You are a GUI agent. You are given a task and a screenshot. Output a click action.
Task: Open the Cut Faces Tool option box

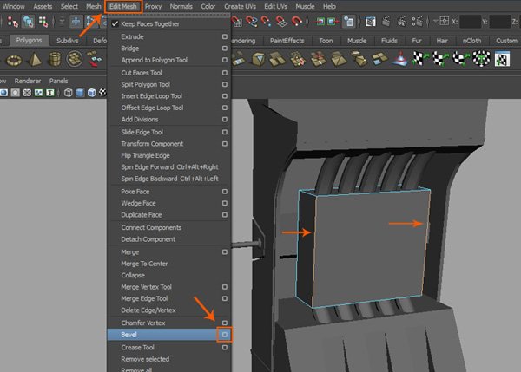pyautogui.click(x=225, y=73)
